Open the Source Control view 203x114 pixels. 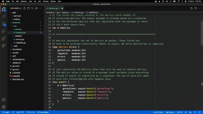point(4,24)
